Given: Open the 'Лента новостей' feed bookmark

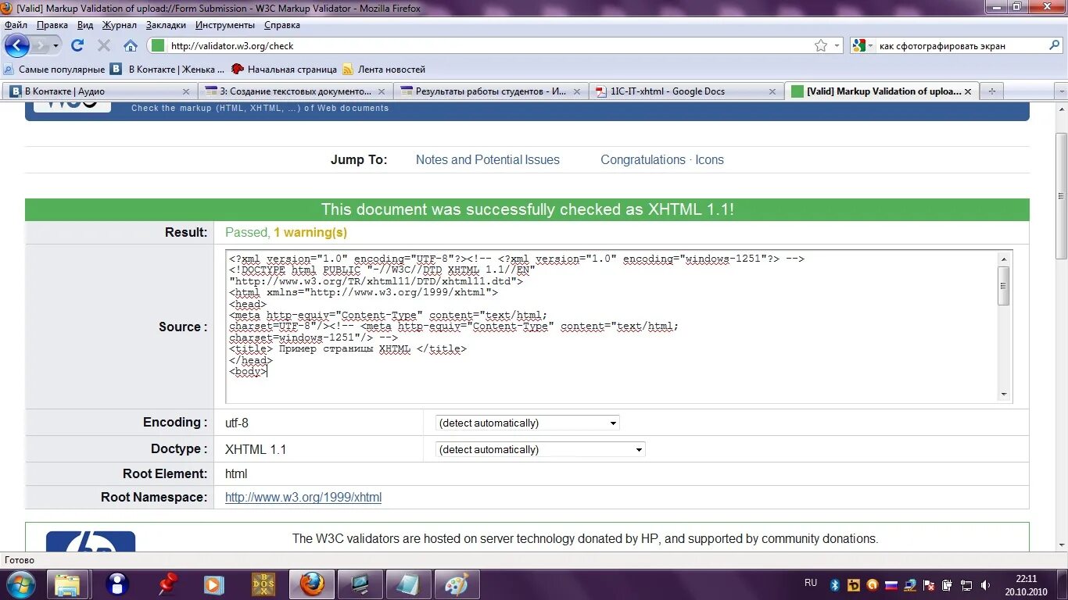Looking at the screenshot, I should point(384,70).
